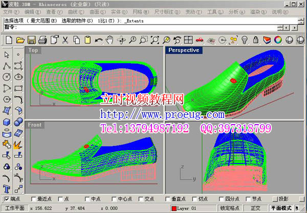This screenshot has height=213, width=307.
Task: Enable the 中心点 osnap checkbox
Action: pos(114,199)
